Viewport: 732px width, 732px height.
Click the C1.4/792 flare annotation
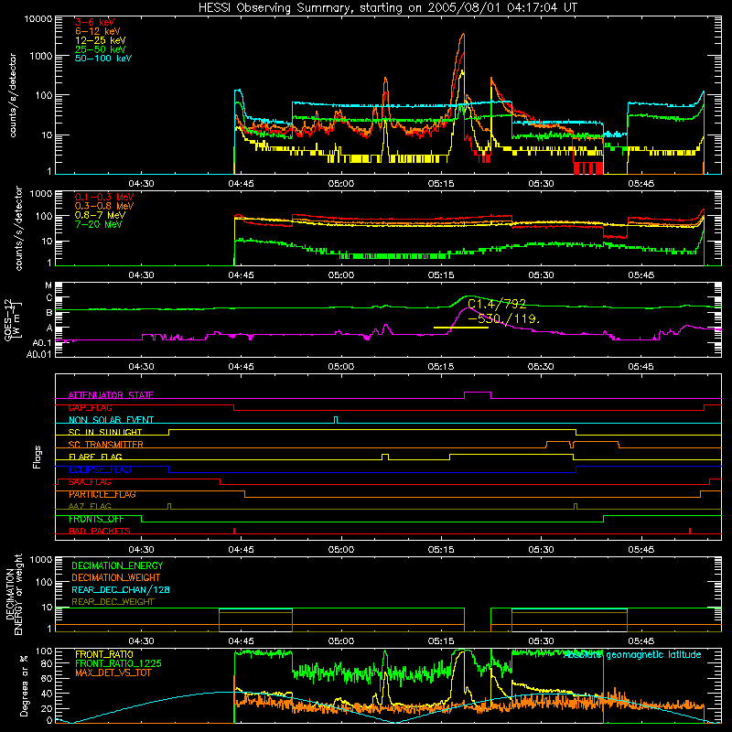tap(497, 304)
